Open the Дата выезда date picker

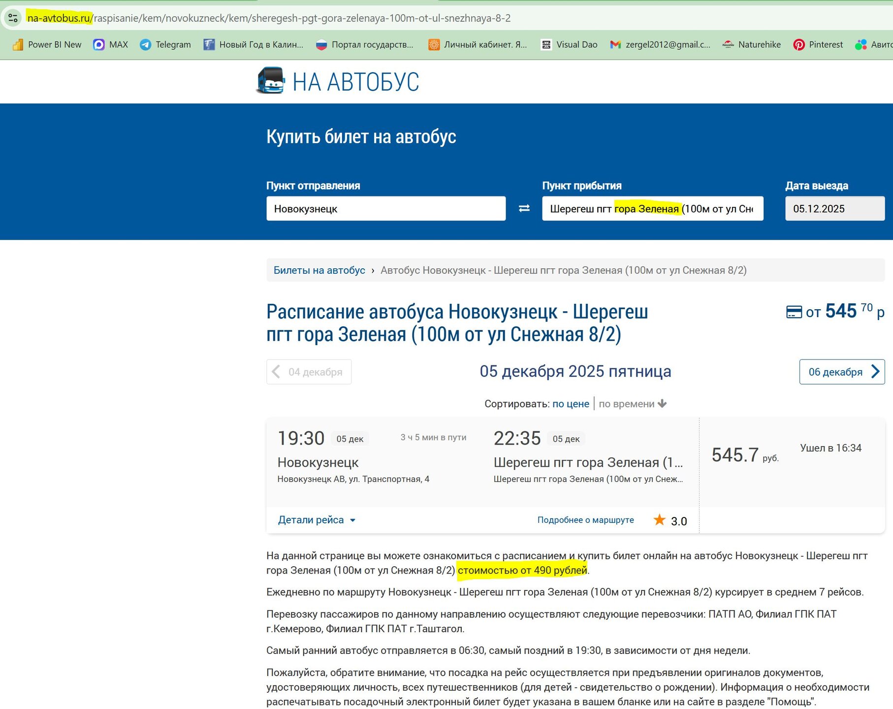834,209
